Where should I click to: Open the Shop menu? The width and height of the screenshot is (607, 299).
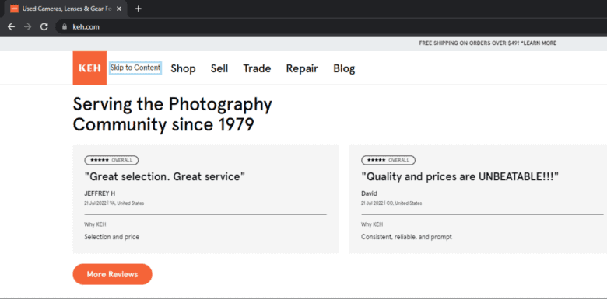[x=183, y=69]
